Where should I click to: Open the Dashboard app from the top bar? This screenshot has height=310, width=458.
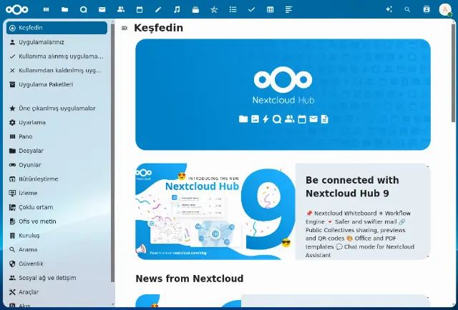tap(46, 9)
